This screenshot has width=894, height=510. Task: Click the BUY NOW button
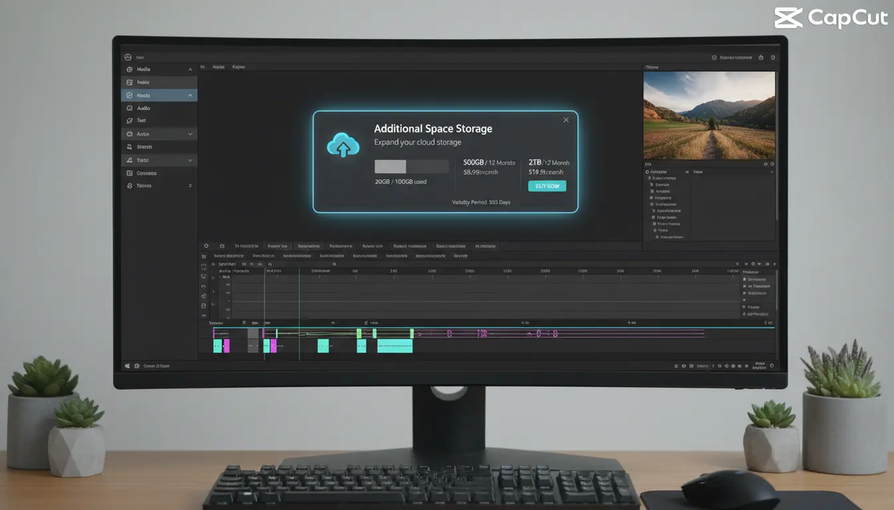(547, 186)
